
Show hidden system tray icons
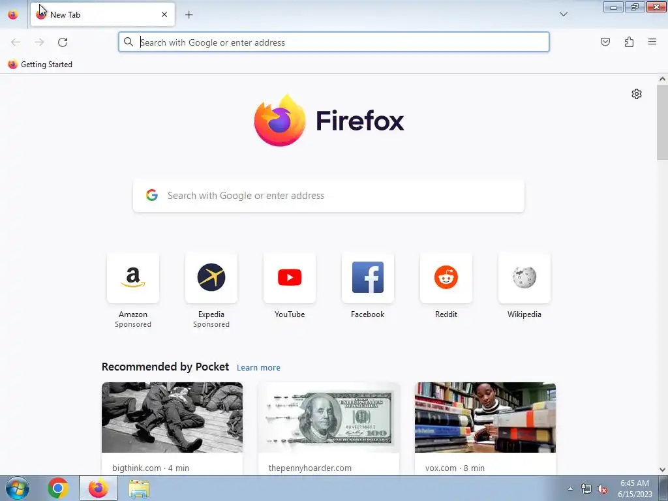coord(570,489)
